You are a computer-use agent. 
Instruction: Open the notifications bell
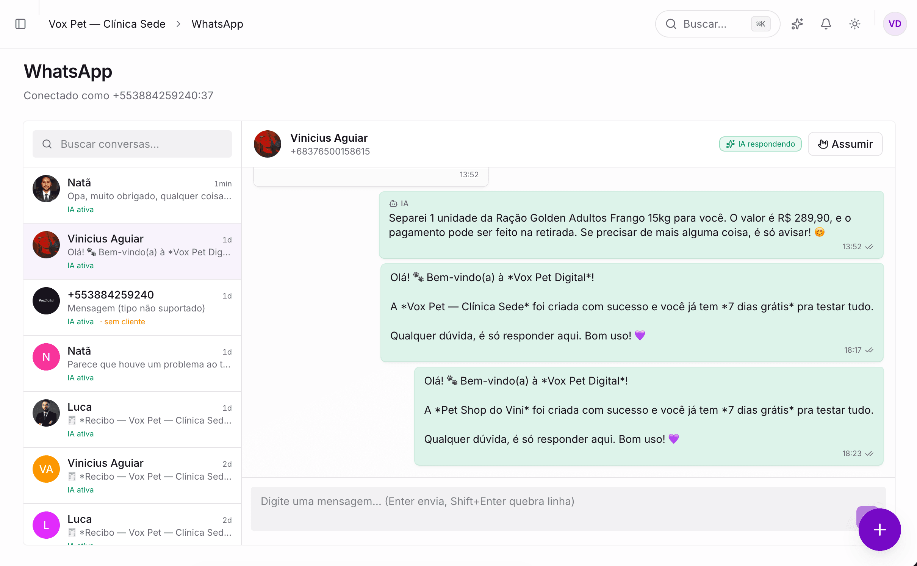(x=826, y=24)
